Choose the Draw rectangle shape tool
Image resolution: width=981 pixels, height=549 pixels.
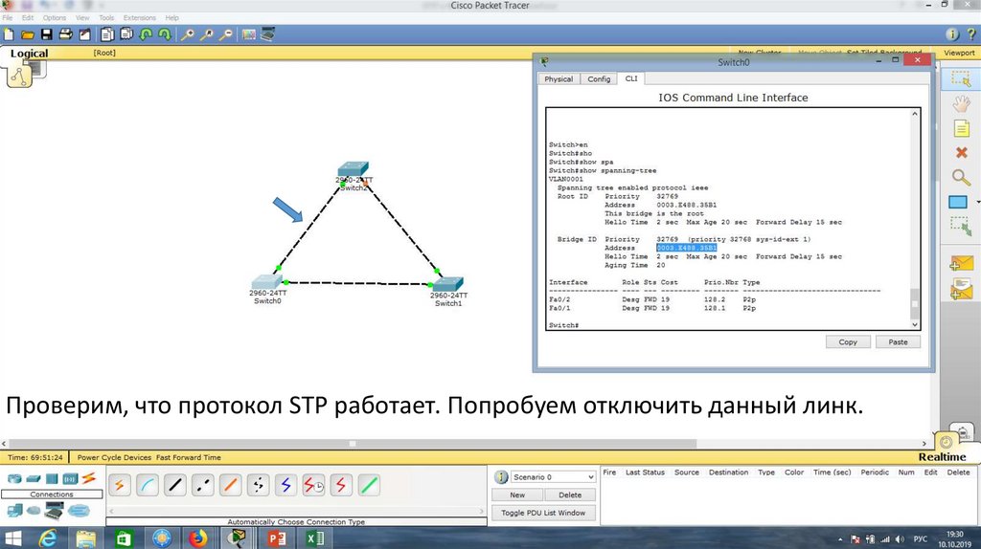coord(958,202)
